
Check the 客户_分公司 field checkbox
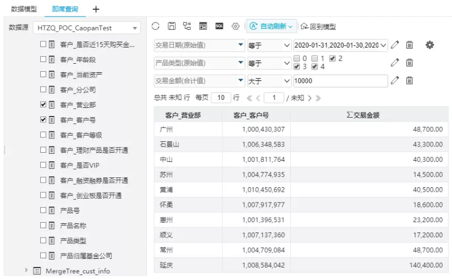[43, 90]
